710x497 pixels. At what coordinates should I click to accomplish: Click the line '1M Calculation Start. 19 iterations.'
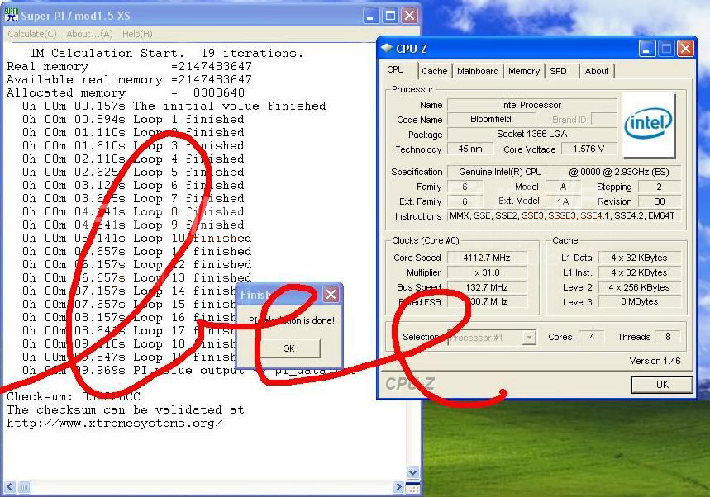point(167,54)
